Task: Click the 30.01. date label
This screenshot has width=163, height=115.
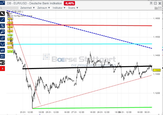Action: tap(148, 112)
